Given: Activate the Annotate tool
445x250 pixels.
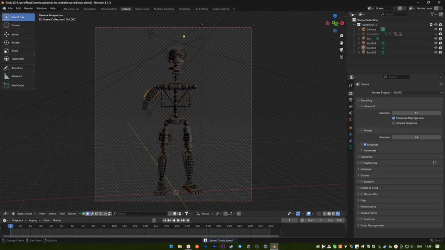Looking at the screenshot, I should [18, 68].
